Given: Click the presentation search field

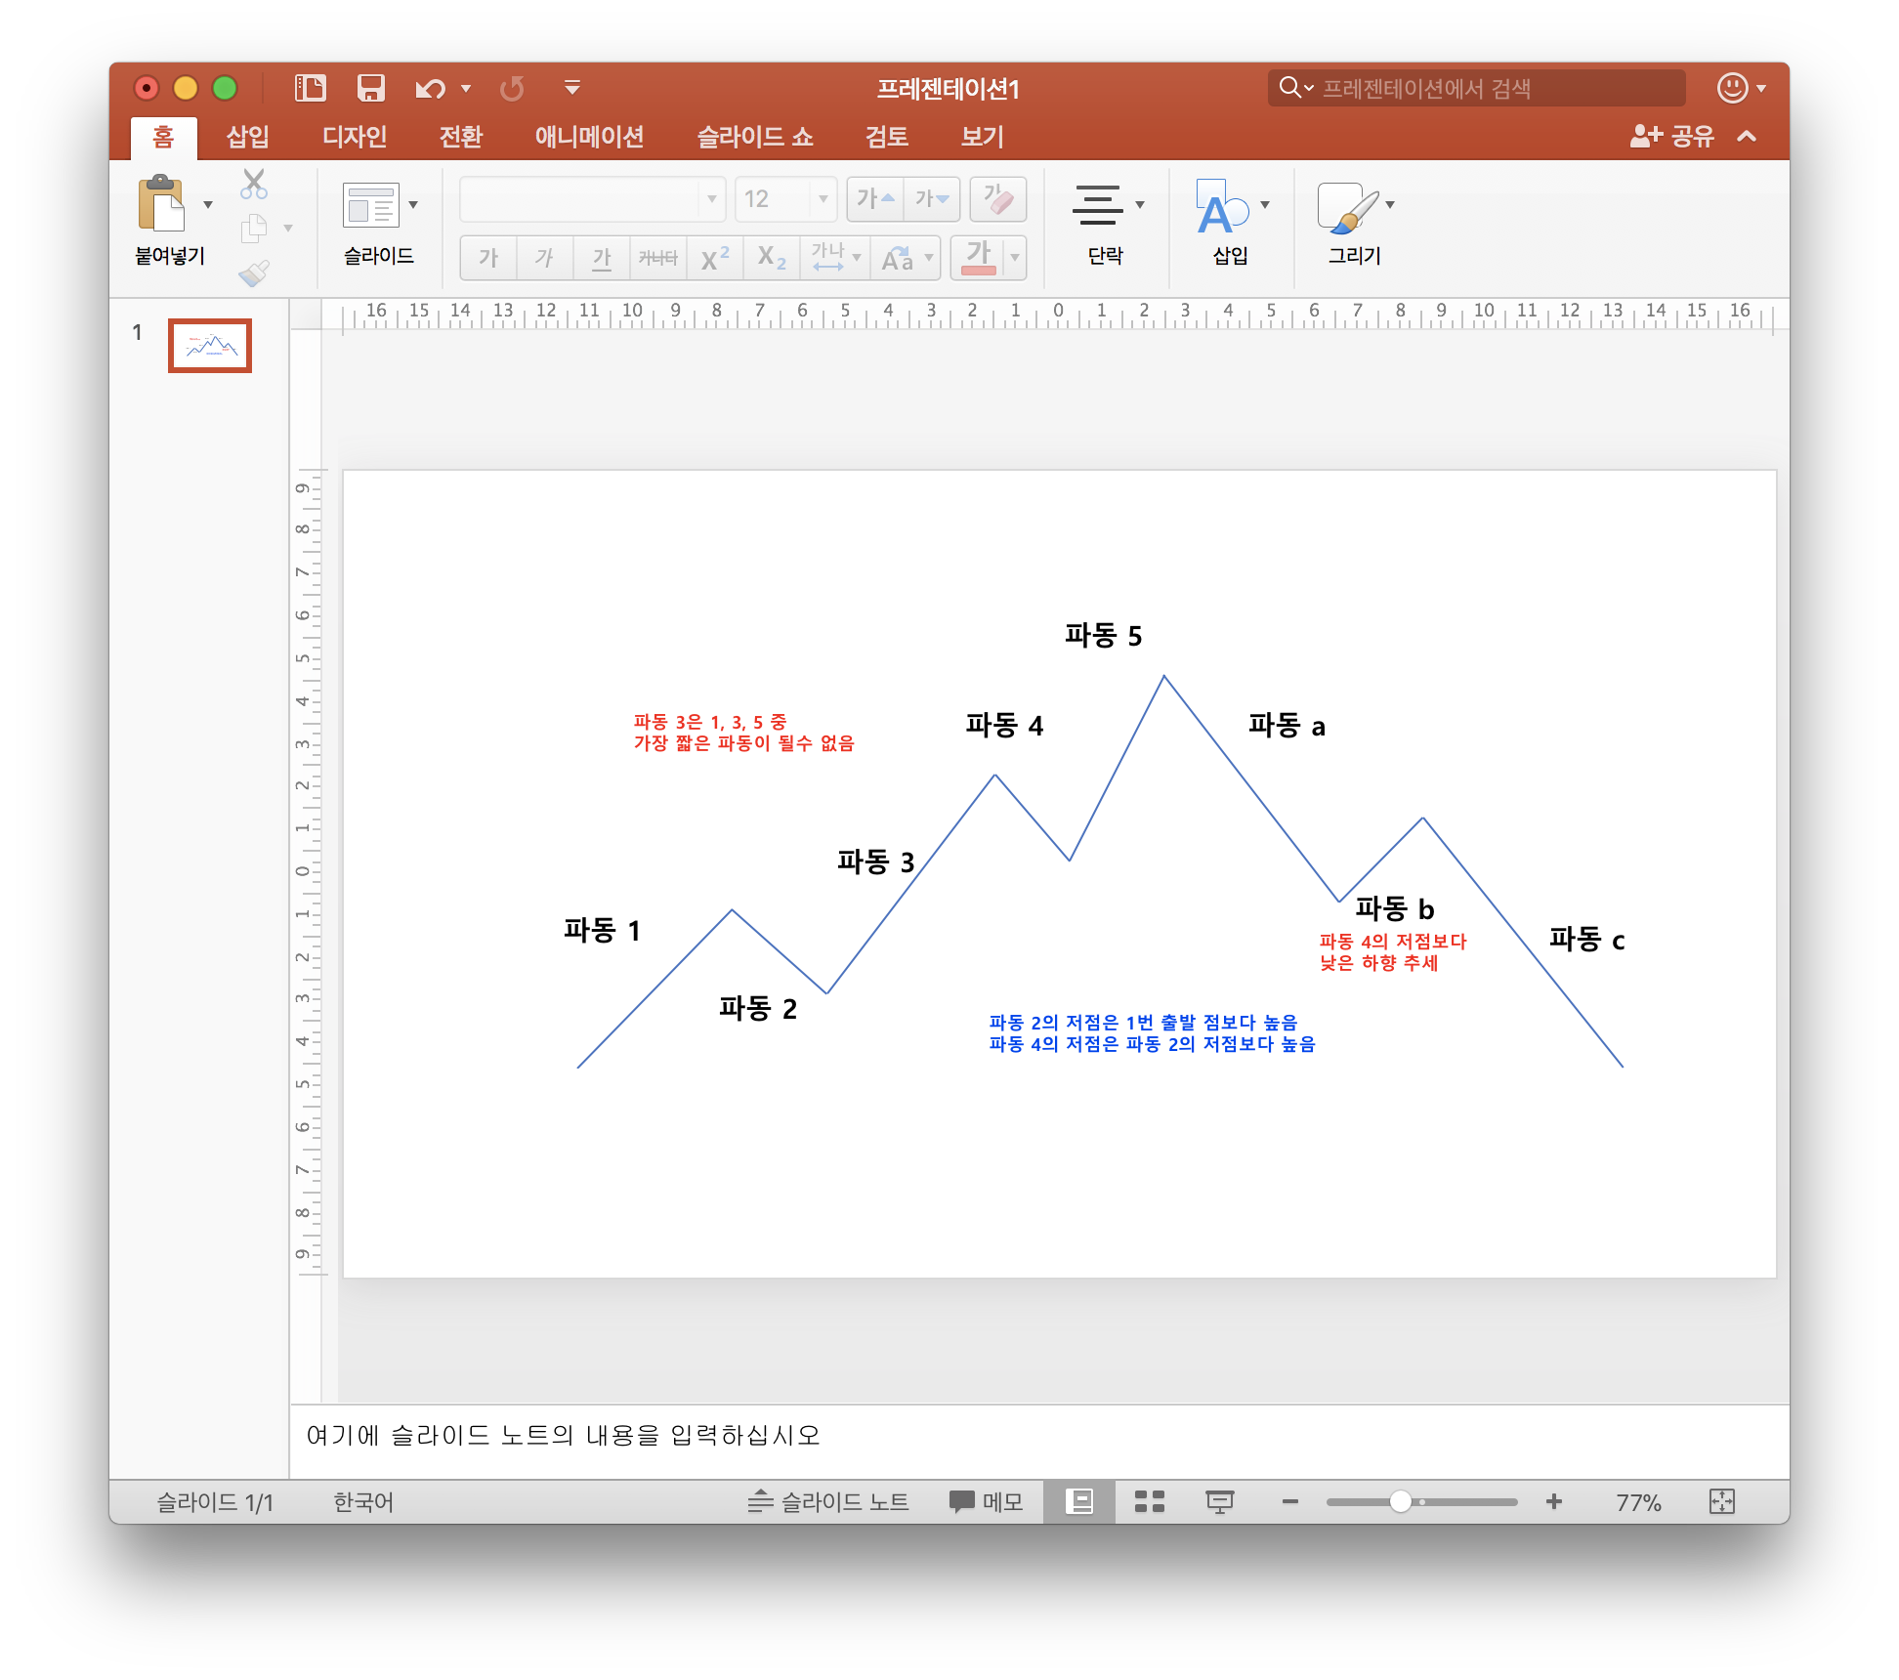Looking at the screenshot, I should click(1476, 88).
